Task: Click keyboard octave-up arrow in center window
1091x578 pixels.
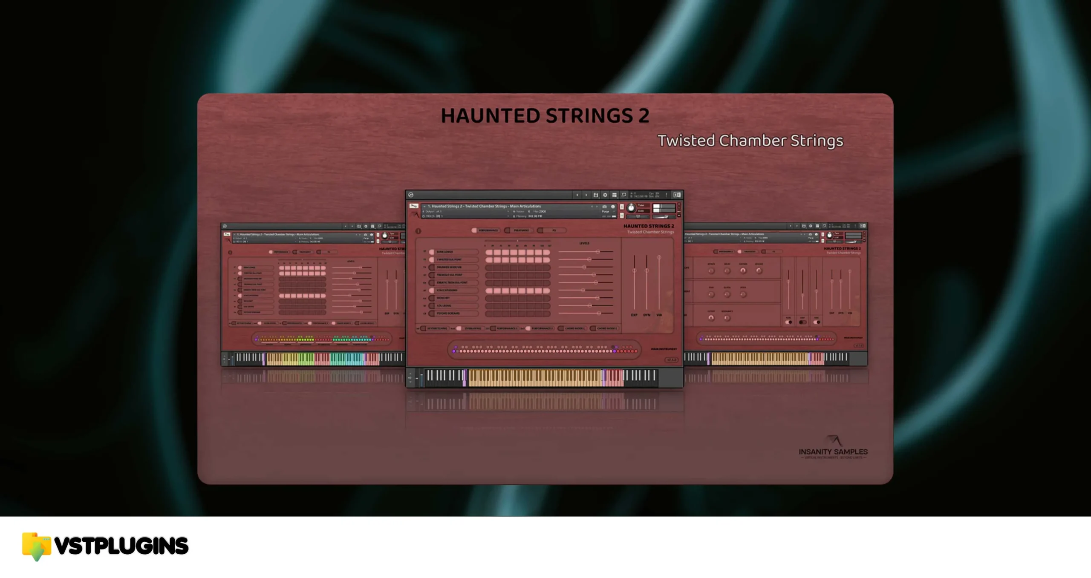Action: [x=410, y=374]
